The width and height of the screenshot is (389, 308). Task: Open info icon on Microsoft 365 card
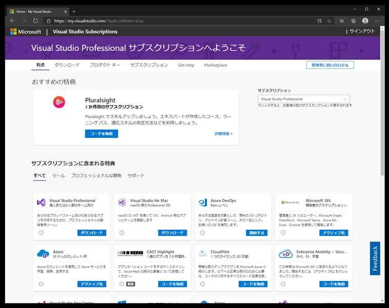tap(283, 233)
